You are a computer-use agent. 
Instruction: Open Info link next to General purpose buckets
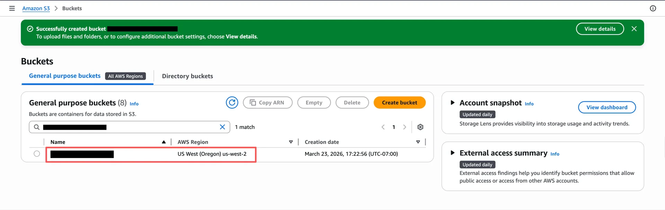[134, 104]
